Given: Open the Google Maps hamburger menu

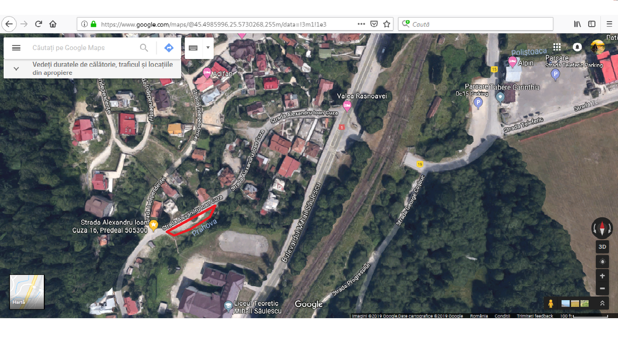Looking at the screenshot, I should [16, 48].
